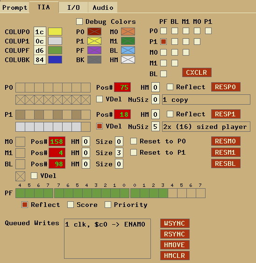The width and height of the screenshot is (256, 263).
Task: Click the BL debug color box
Action: (128, 50)
